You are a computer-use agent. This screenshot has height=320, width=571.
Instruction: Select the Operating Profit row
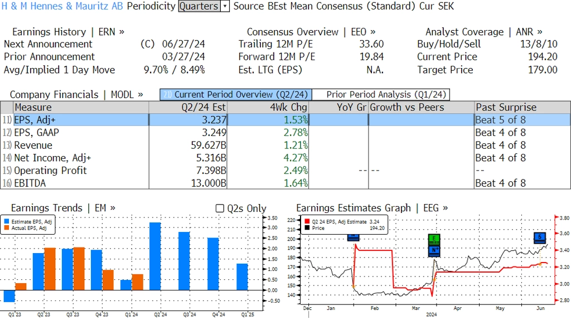coord(285,171)
